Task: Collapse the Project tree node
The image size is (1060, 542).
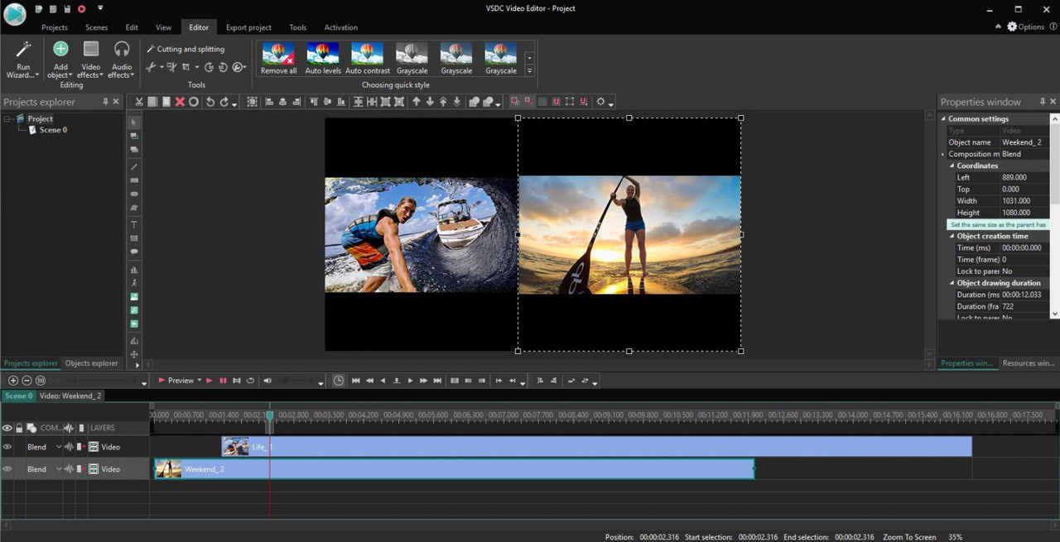Action: [7, 119]
